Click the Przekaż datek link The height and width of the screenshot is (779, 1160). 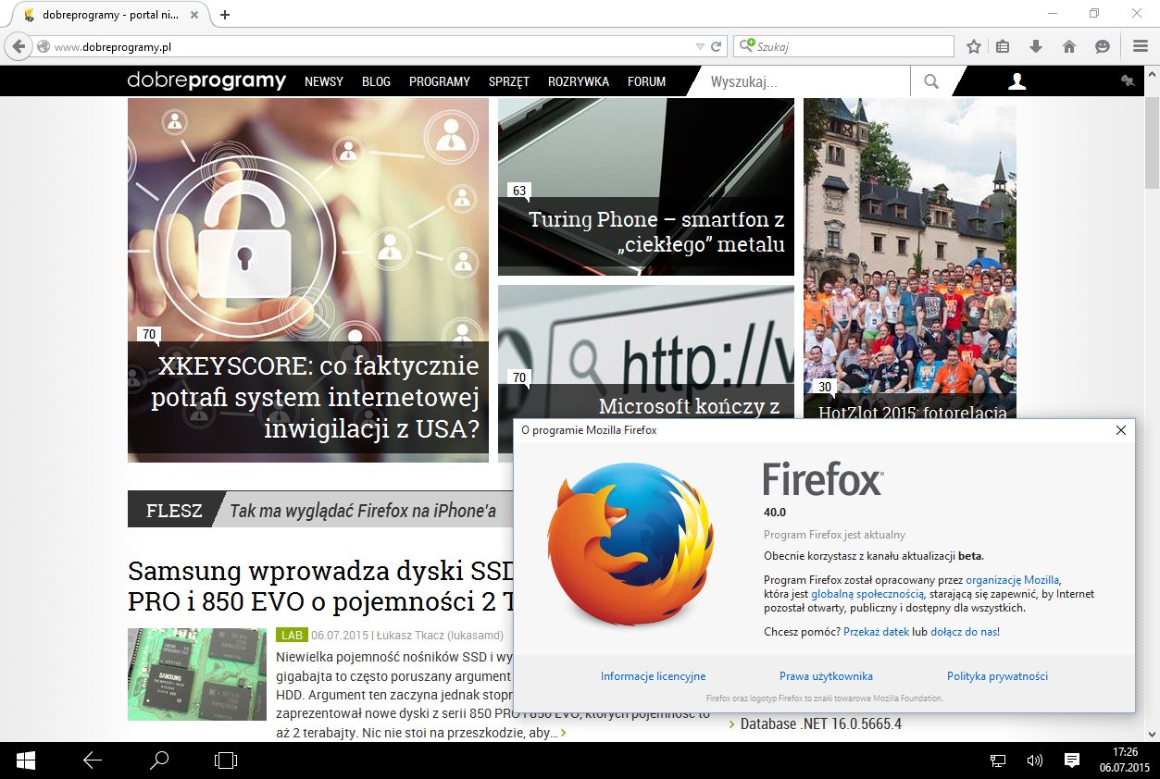876,632
